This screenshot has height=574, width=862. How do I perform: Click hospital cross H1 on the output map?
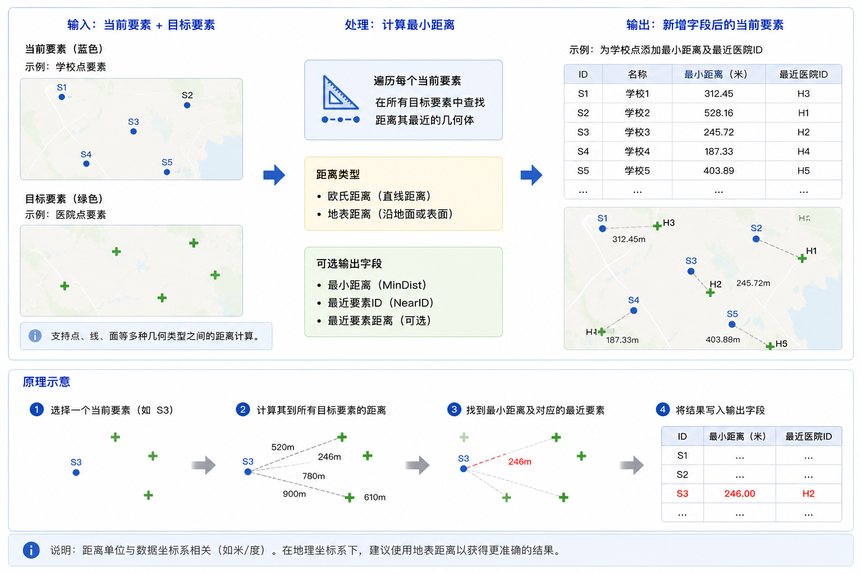(802, 258)
